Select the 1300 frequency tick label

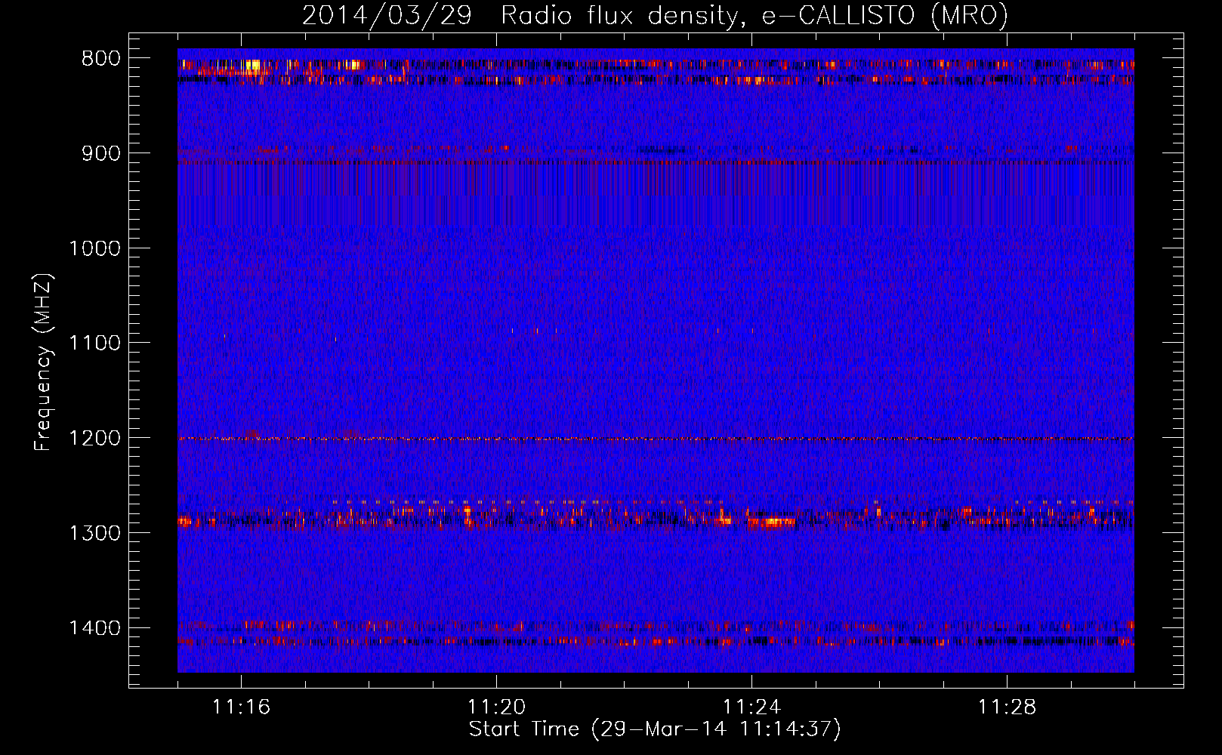point(94,533)
